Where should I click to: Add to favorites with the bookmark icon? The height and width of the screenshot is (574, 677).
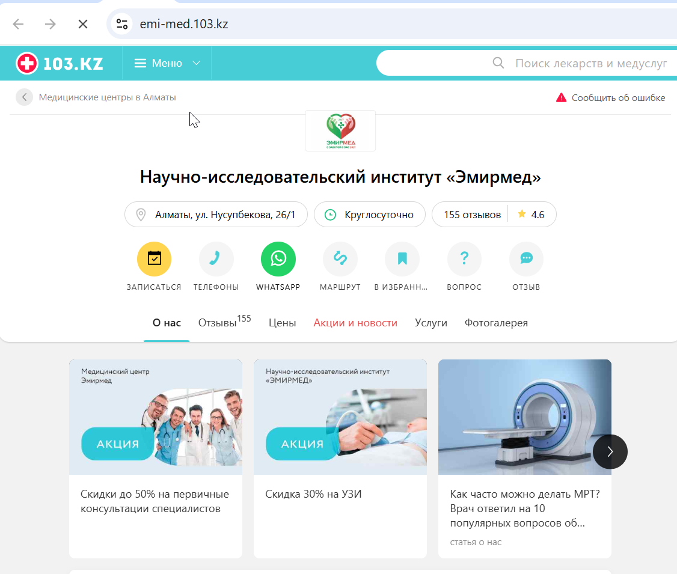pos(402,259)
